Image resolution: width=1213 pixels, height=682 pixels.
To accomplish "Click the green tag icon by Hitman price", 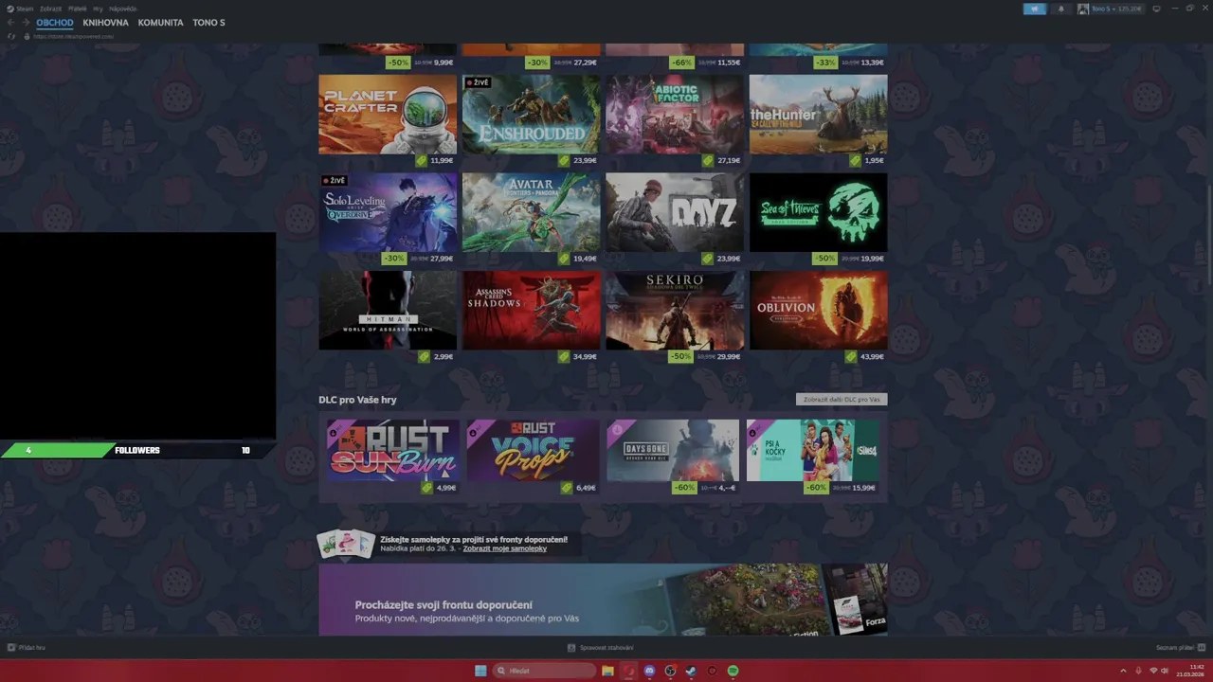I will click(x=425, y=357).
